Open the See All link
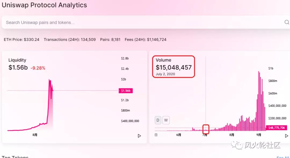The width and height of the screenshot is (290, 158). [283, 157]
